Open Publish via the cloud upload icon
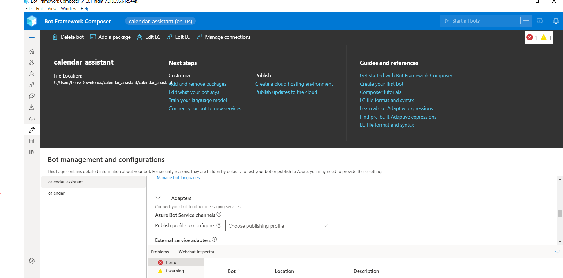Viewport: 563px width, 278px height. point(32,119)
